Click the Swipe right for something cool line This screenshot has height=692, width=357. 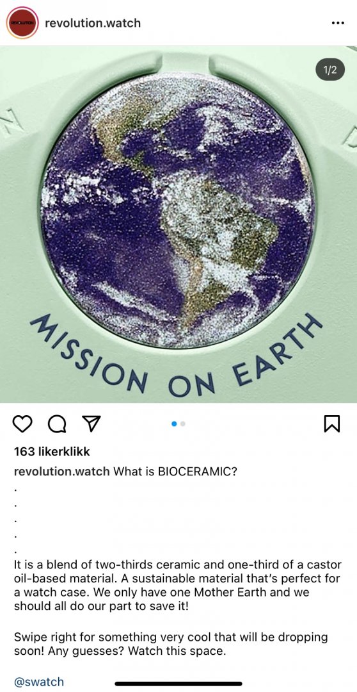(x=171, y=644)
